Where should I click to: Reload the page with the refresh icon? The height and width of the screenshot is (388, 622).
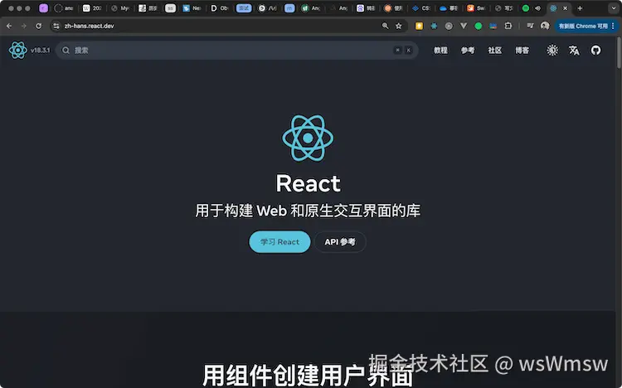(38, 26)
